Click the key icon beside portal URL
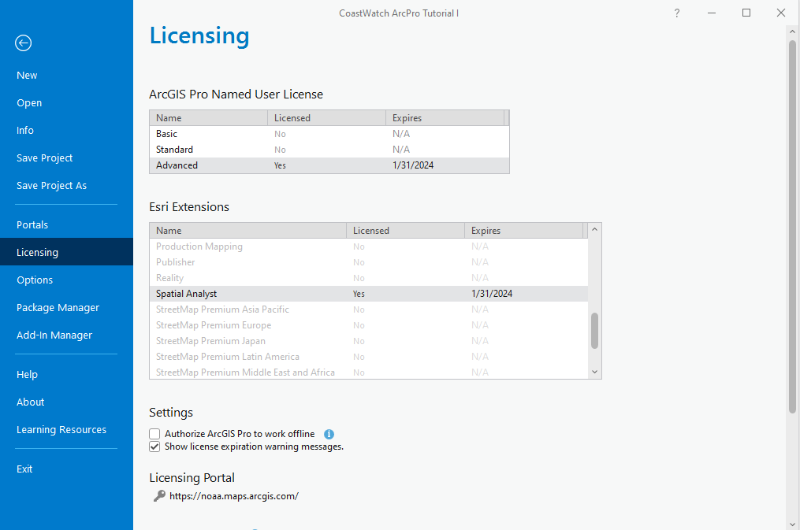Viewport: 800px width, 530px height. click(159, 496)
